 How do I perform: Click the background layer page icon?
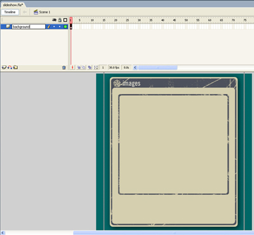point(8,27)
